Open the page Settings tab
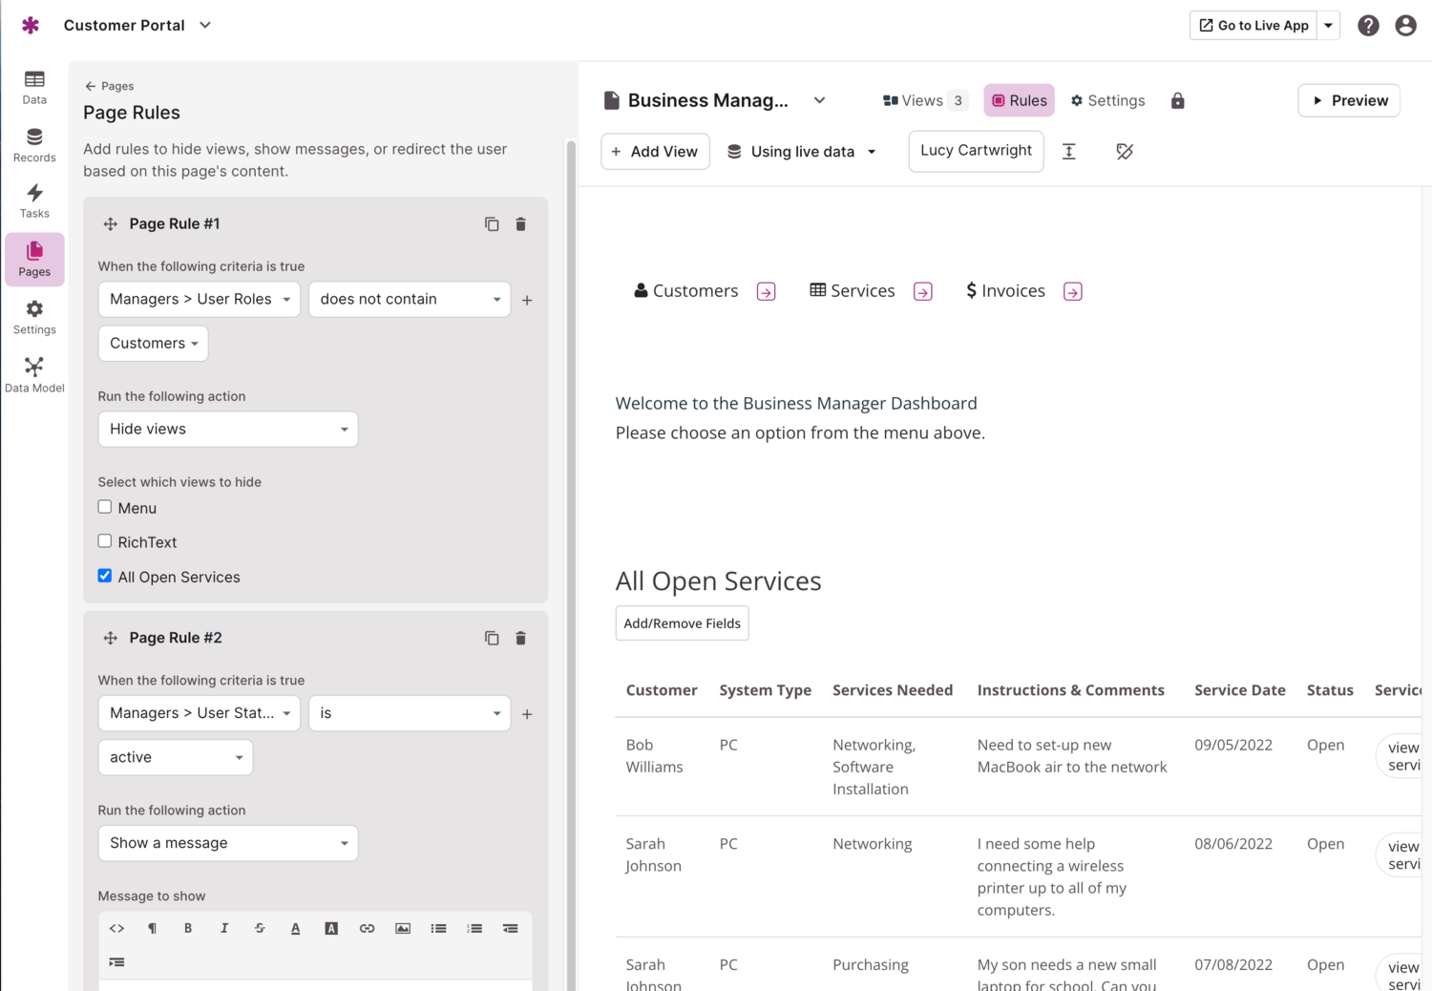Viewport: 1432px width, 991px height. pyautogui.click(x=1107, y=101)
